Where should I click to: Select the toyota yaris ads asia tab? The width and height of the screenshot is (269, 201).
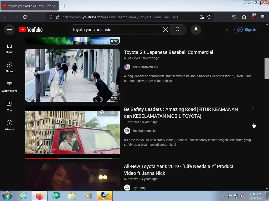point(29,6)
